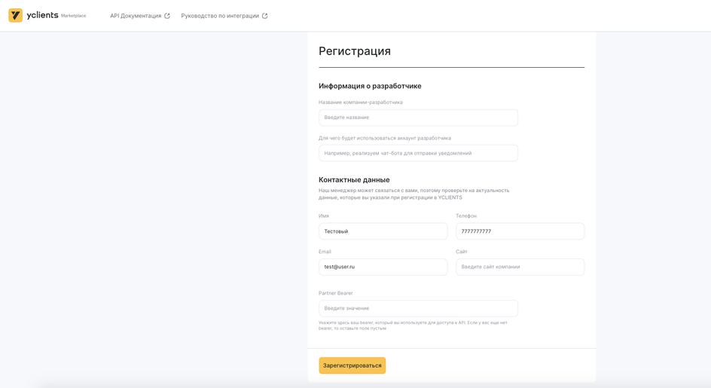
Task: Click the Регистрация page heading
Action: (x=355, y=51)
